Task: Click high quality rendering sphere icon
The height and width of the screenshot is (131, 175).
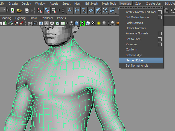Action: [x=113, y=23]
